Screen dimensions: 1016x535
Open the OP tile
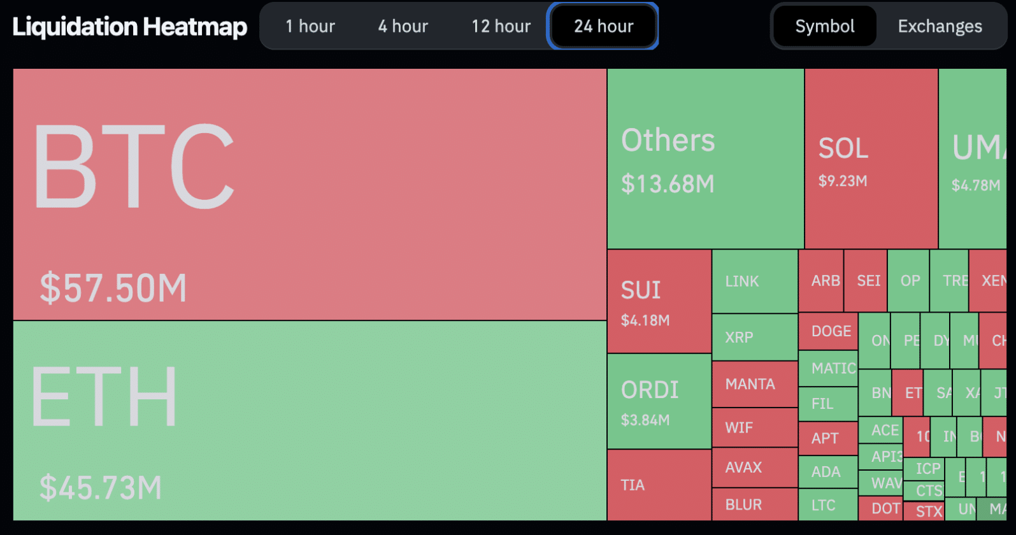tap(908, 280)
